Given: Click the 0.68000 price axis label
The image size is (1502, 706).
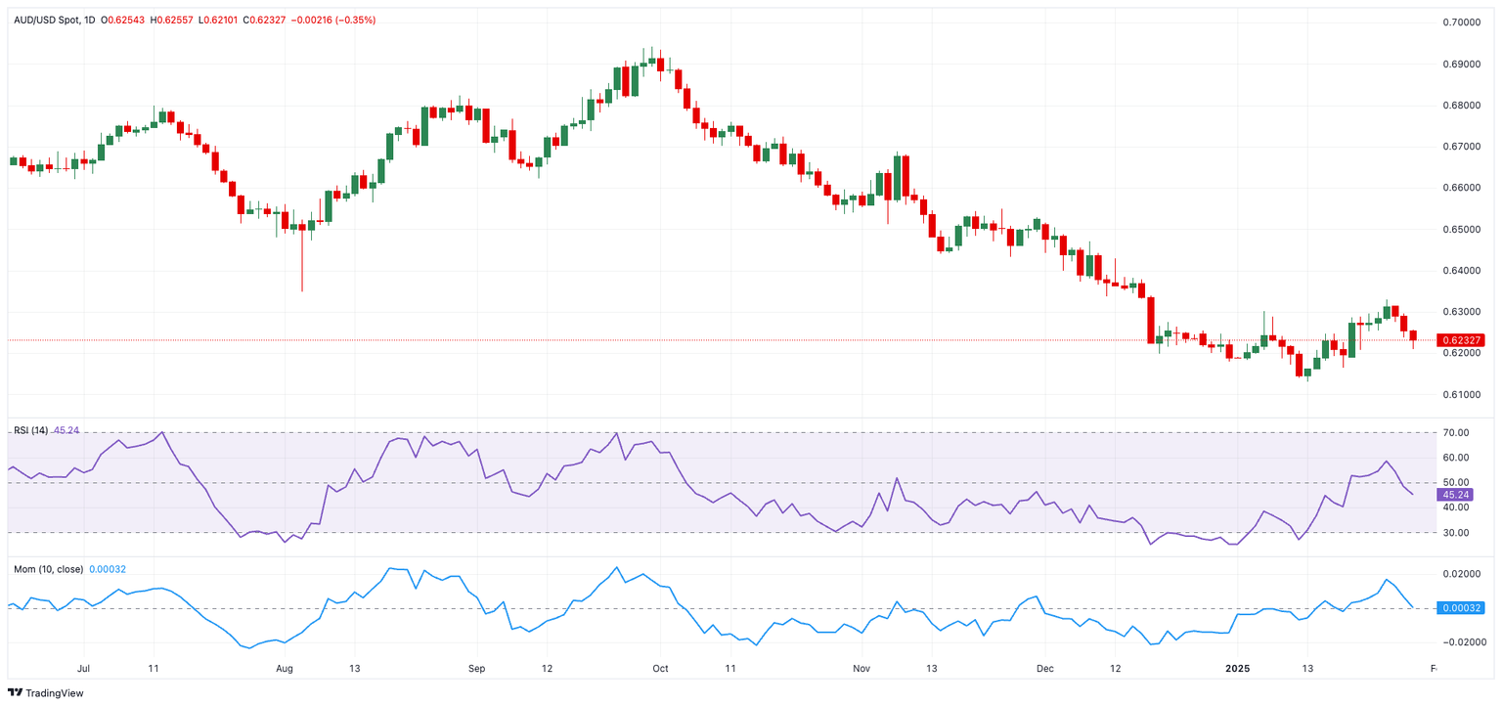Looking at the screenshot, I should 1461,106.
